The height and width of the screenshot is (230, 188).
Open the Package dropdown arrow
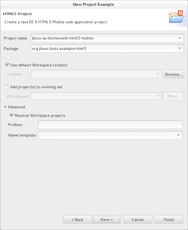coord(179,49)
